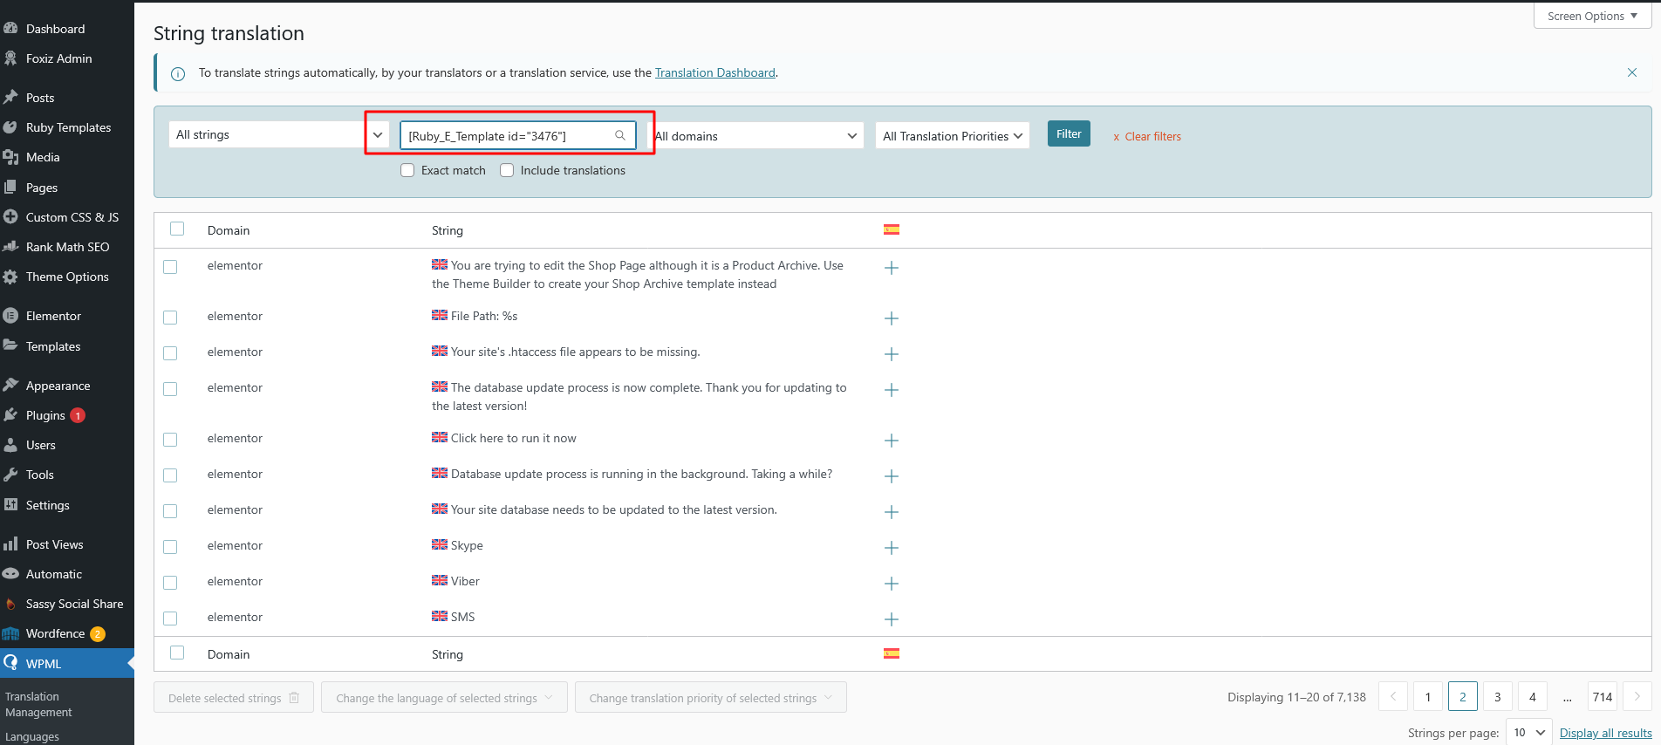Open the Dashboard menu item
Image resolution: width=1661 pixels, height=745 pixels.
coord(55,29)
